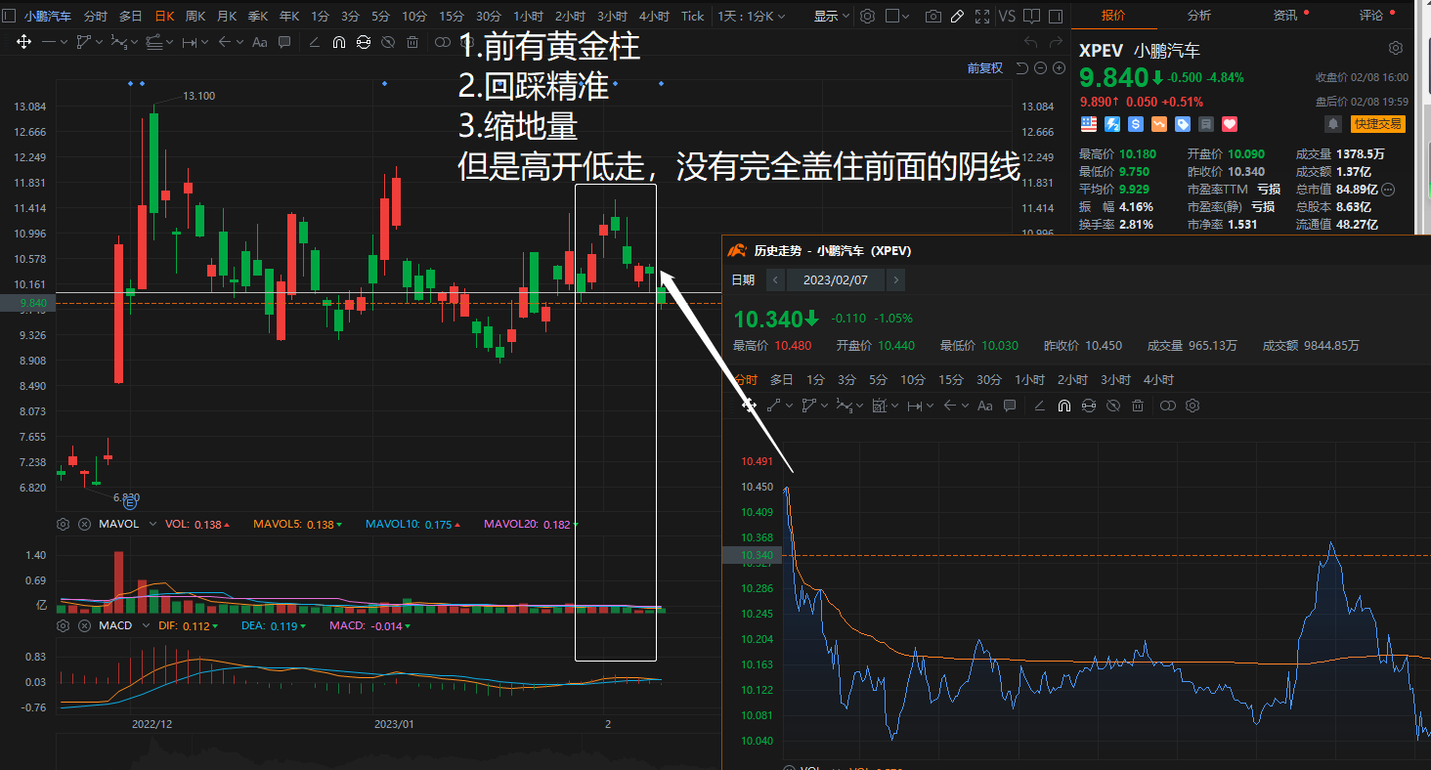This screenshot has height=770, width=1431.
Task: Remove the MACD indicator with the X icon
Action: pyautogui.click(x=84, y=625)
